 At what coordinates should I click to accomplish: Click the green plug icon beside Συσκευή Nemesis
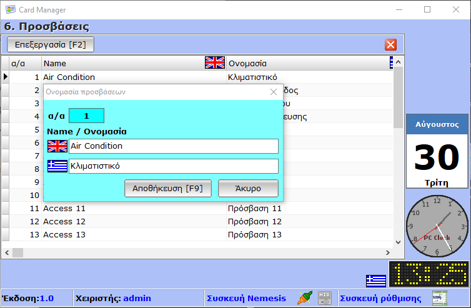304,298
